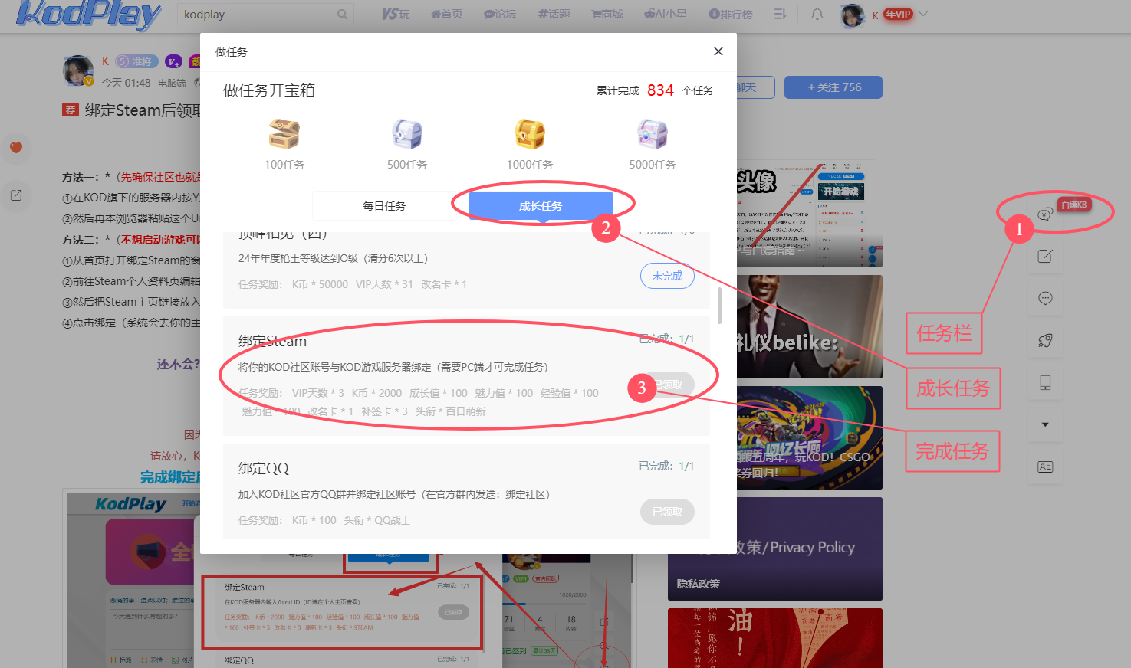This screenshot has height=668, width=1131.
Task: Open chat bubble icon in right sidebar
Action: pos(1045,298)
